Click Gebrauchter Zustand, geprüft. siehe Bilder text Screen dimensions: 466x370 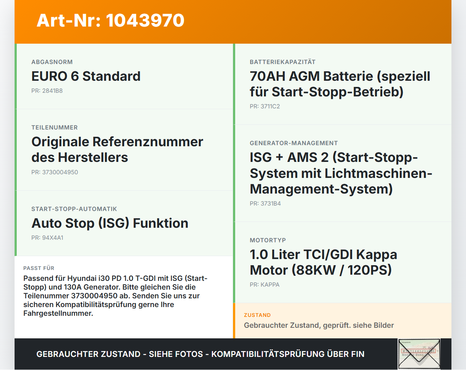pyautogui.click(x=319, y=325)
